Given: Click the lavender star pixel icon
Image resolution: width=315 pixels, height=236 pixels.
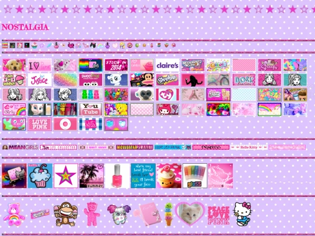Looking at the screenshot, I should point(42,45).
